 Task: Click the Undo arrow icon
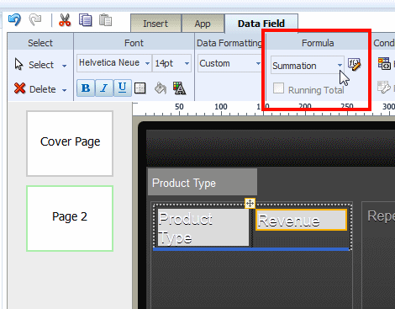14,20
